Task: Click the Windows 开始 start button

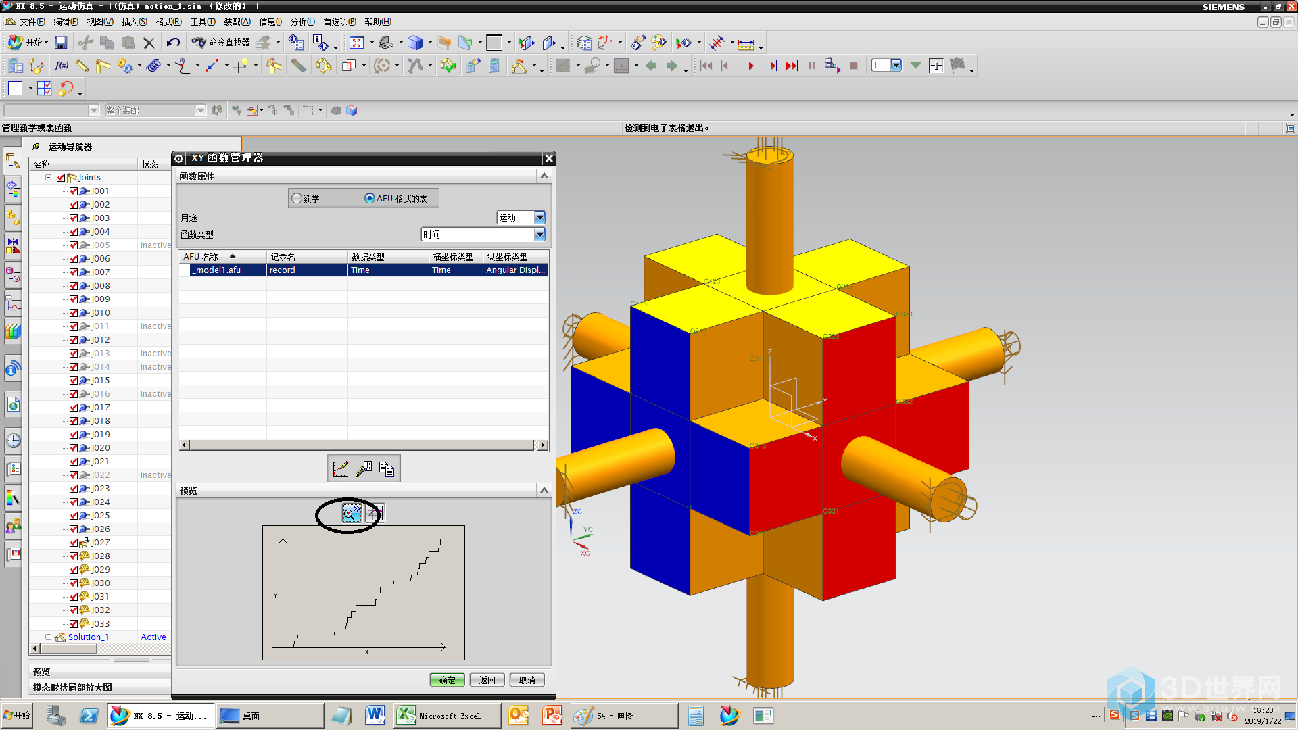Action: click(x=18, y=715)
